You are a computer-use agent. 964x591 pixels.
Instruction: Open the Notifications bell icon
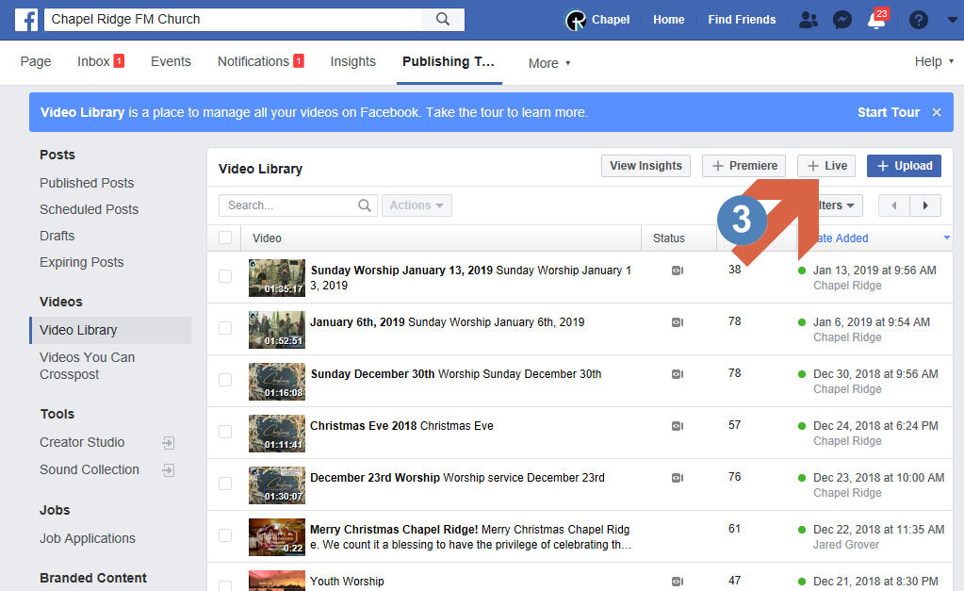[876, 20]
